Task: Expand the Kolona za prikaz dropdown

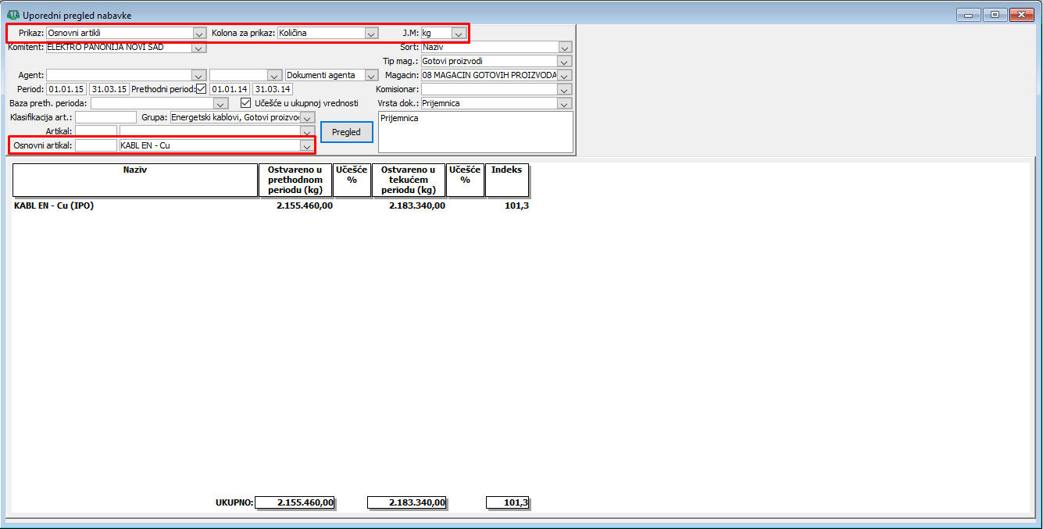Action: (371, 34)
